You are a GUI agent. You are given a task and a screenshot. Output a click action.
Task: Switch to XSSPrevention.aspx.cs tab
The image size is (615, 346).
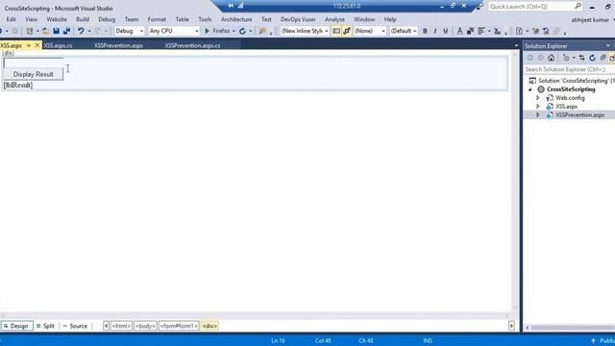[192, 45]
